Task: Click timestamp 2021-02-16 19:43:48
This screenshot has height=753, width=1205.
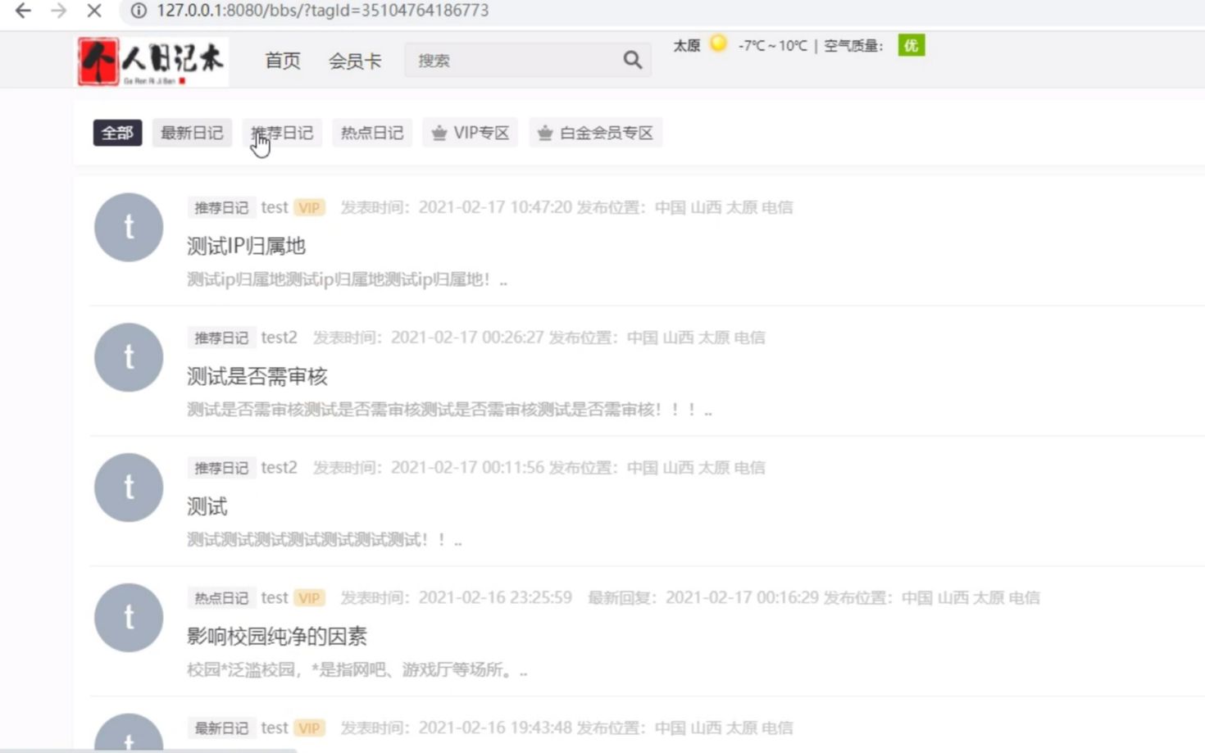Action: [495, 728]
